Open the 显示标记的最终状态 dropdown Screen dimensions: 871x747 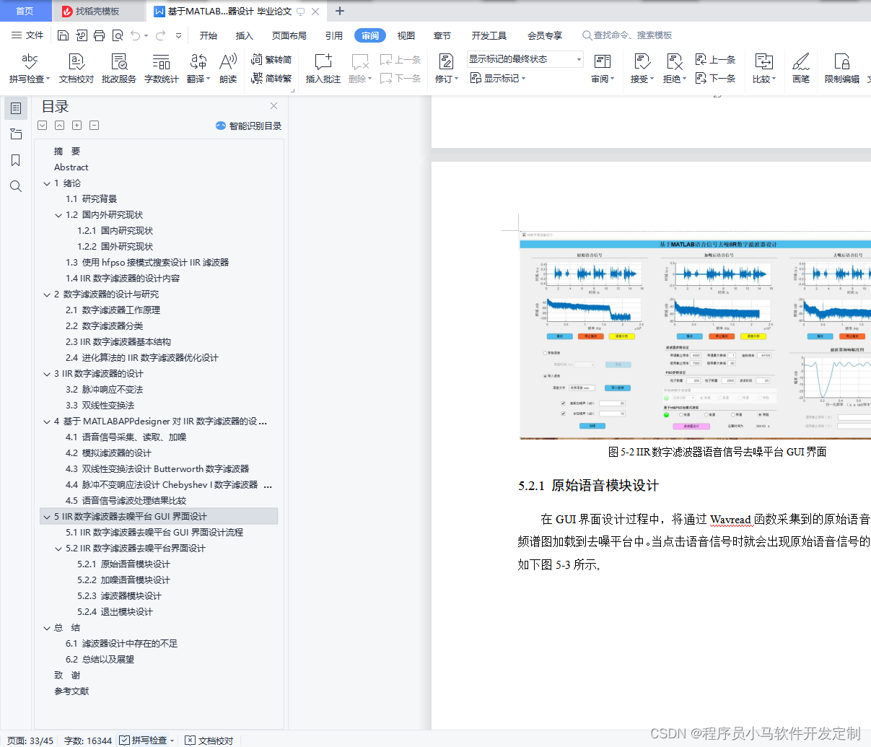pos(577,58)
